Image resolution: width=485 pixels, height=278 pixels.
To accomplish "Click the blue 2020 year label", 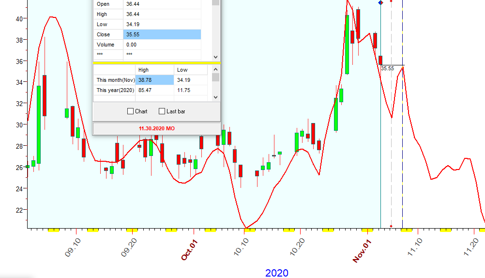I will 276,273.
